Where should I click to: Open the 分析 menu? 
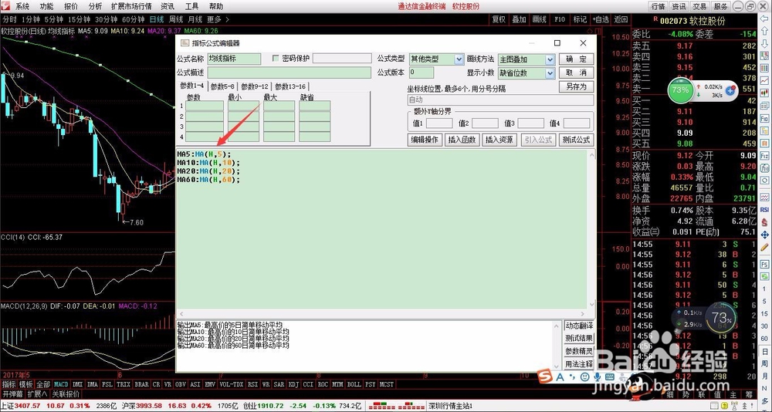click(95, 6)
